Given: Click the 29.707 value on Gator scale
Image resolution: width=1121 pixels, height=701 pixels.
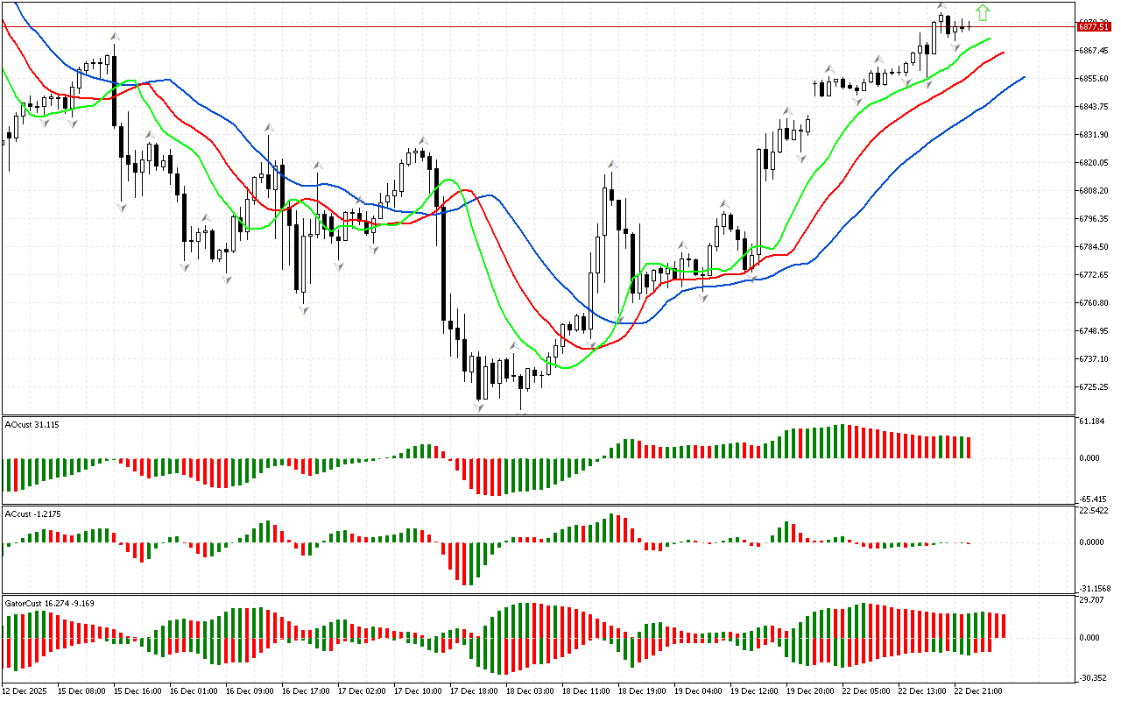Looking at the screenshot, I should (1093, 600).
